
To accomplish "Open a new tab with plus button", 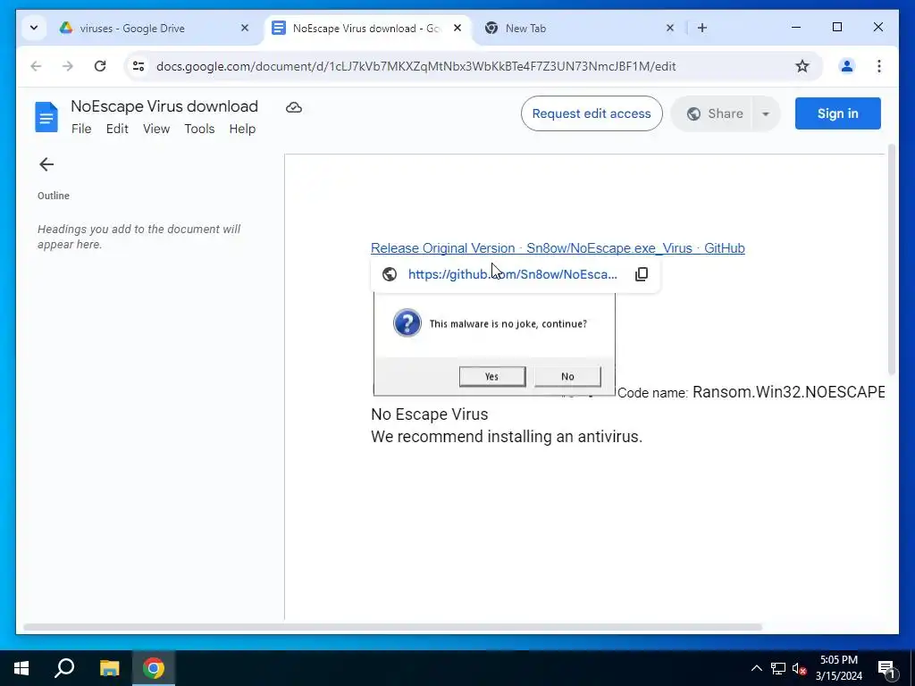I will [x=702, y=28].
